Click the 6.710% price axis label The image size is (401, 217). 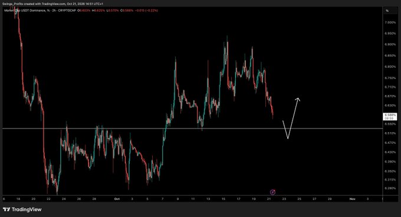click(390, 87)
